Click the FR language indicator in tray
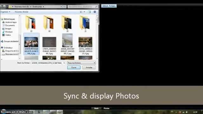 (172, 112)
